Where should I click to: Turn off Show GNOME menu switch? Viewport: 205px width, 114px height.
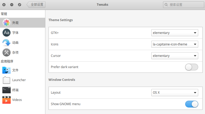[191, 104]
